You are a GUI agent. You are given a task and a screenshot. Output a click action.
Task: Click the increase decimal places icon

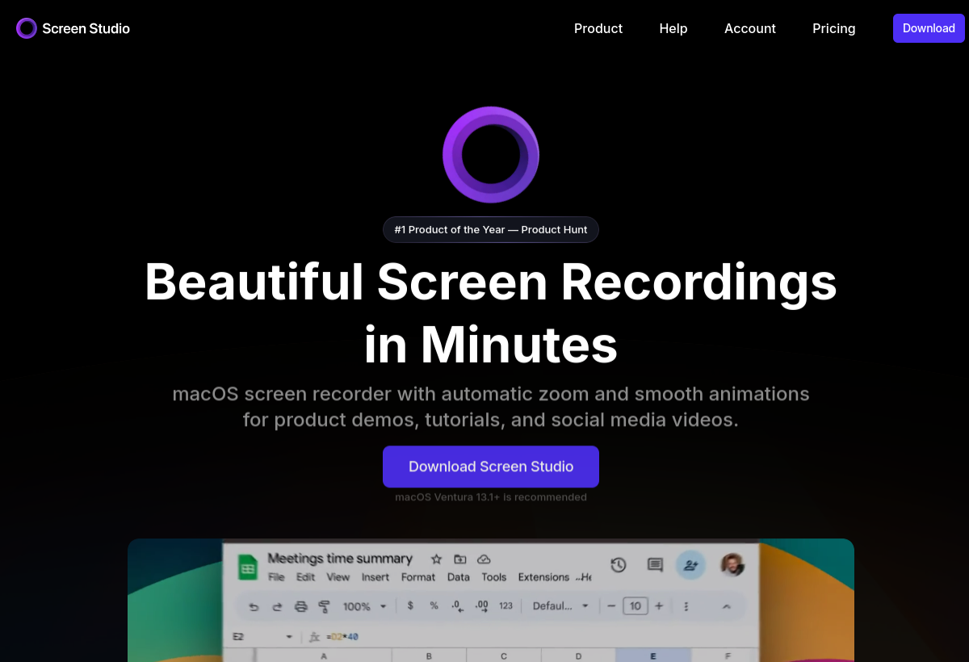click(x=482, y=605)
